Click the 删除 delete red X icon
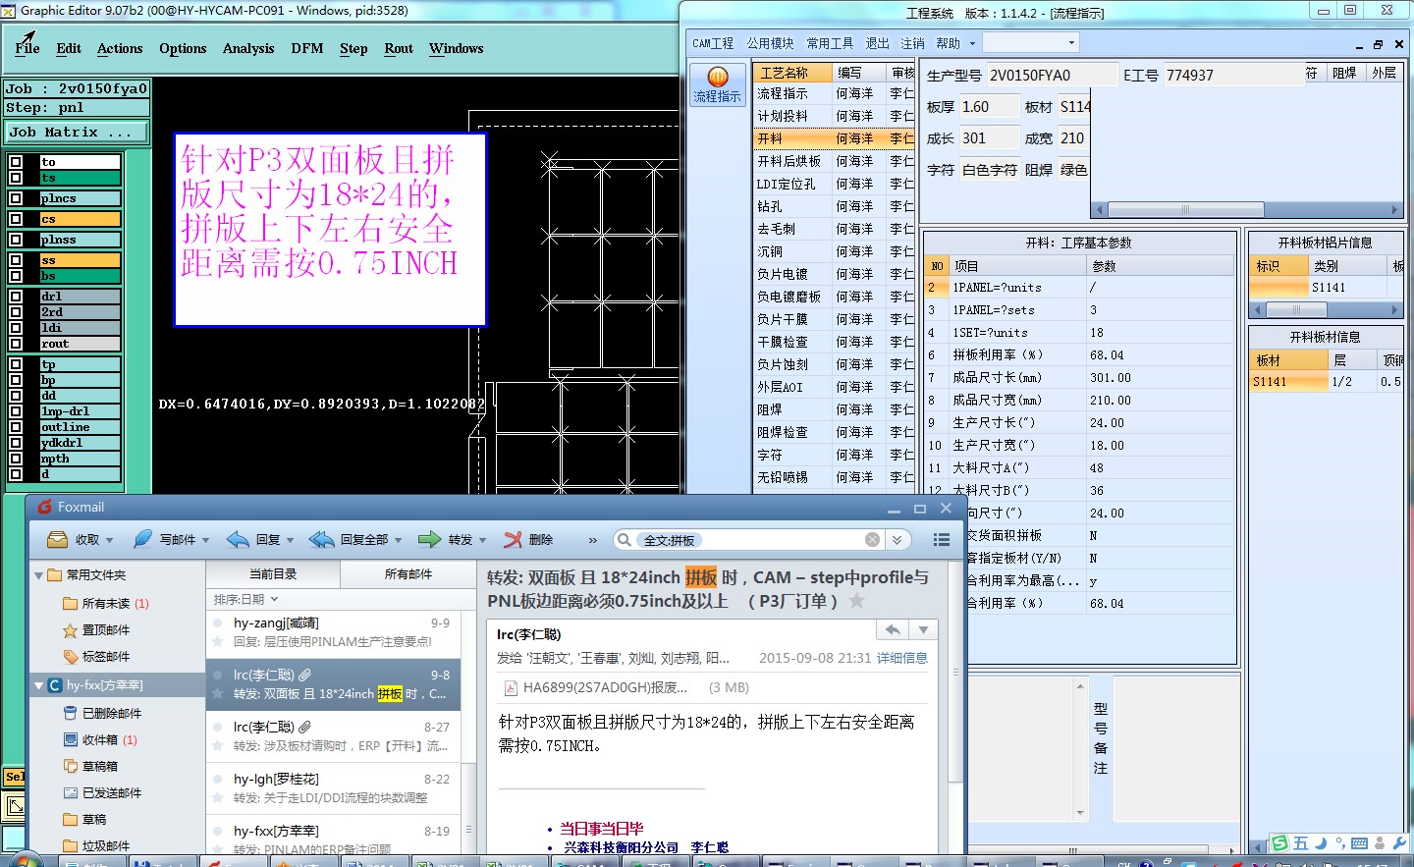Screen dimensions: 1414x867 (513, 540)
